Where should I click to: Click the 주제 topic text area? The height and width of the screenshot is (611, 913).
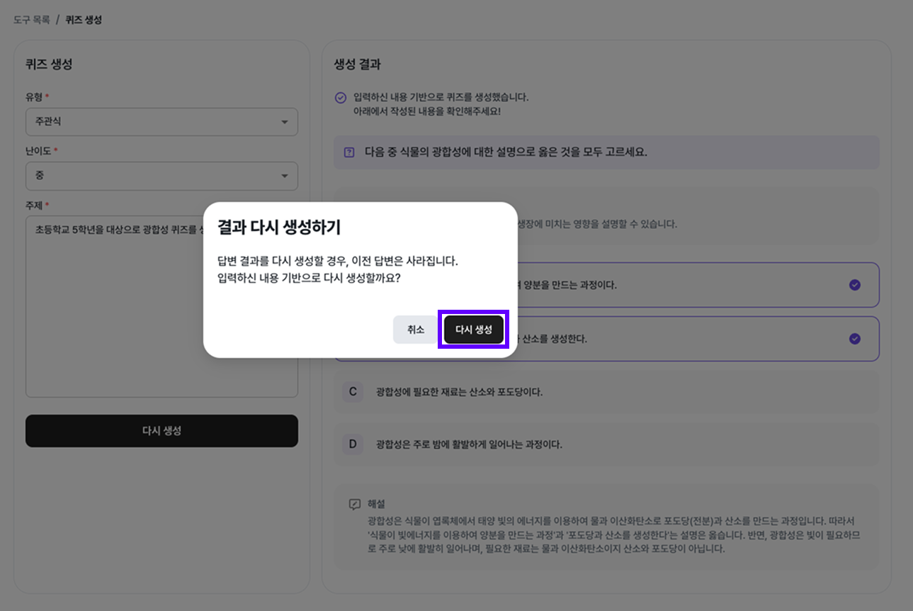[x=161, y=305]
